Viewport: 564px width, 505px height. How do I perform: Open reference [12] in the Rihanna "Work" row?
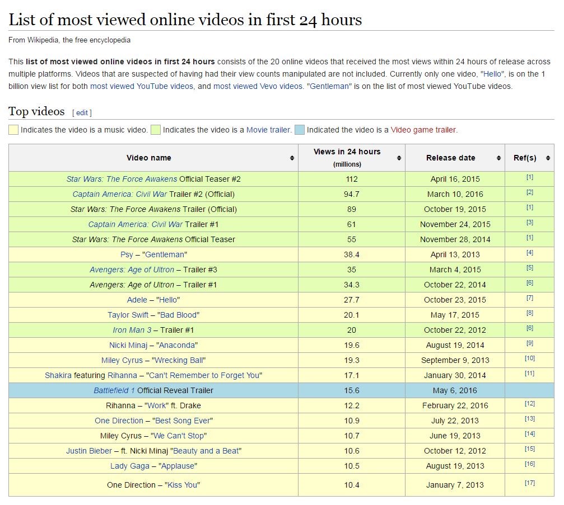tap(529, 403)
